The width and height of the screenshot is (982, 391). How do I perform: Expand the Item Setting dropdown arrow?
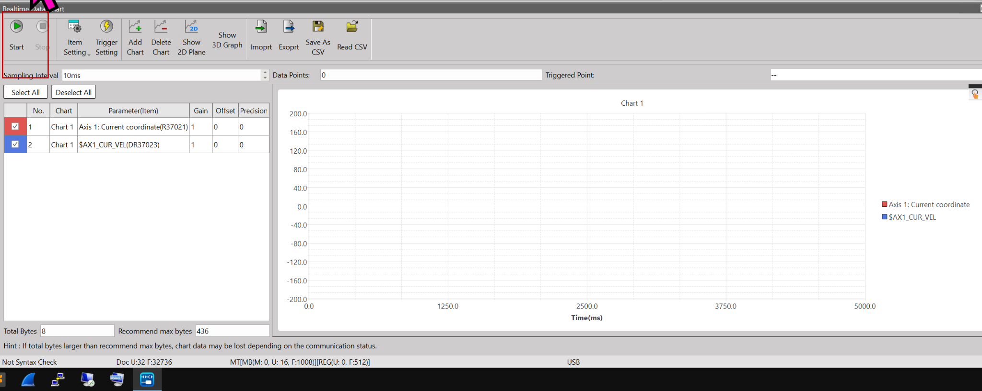click(x=89, y=55)
